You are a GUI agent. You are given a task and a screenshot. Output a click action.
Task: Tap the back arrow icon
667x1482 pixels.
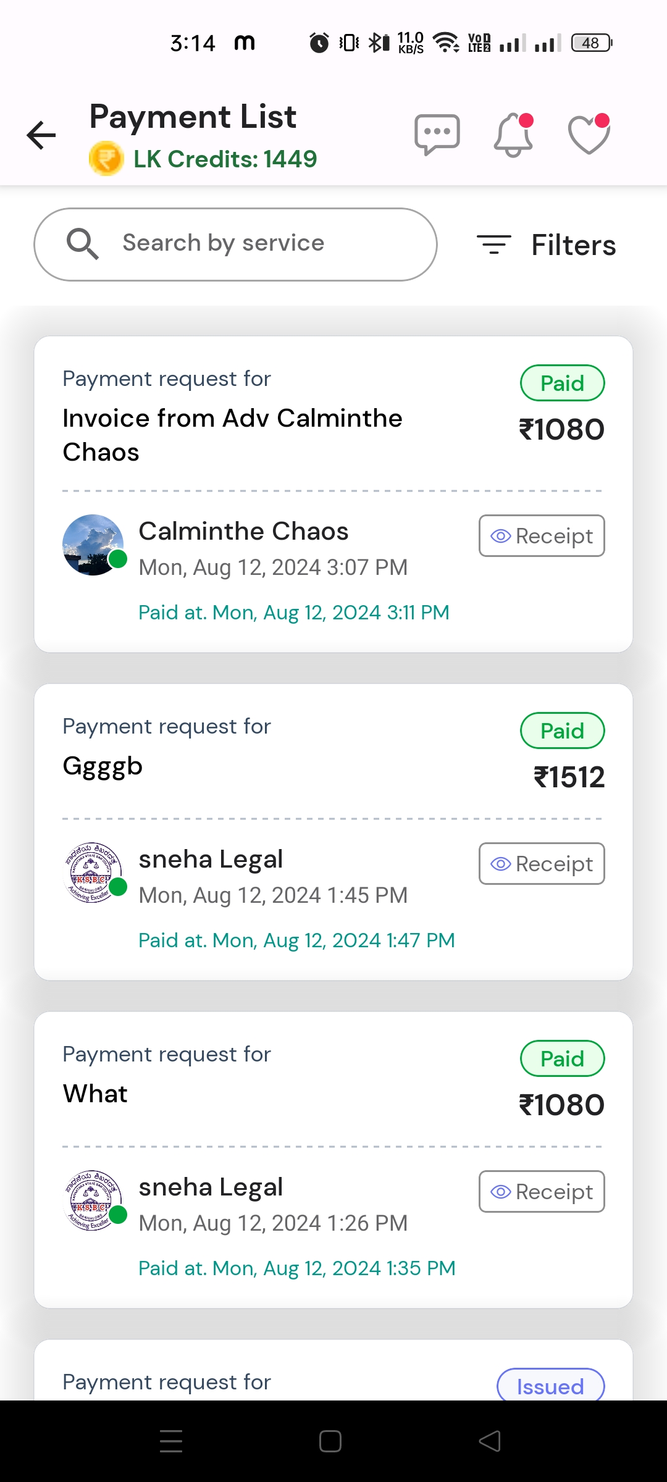pyautogui.click(x=41, y=135)
